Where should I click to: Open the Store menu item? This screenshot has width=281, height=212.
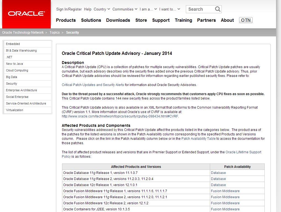pos(141,20)
